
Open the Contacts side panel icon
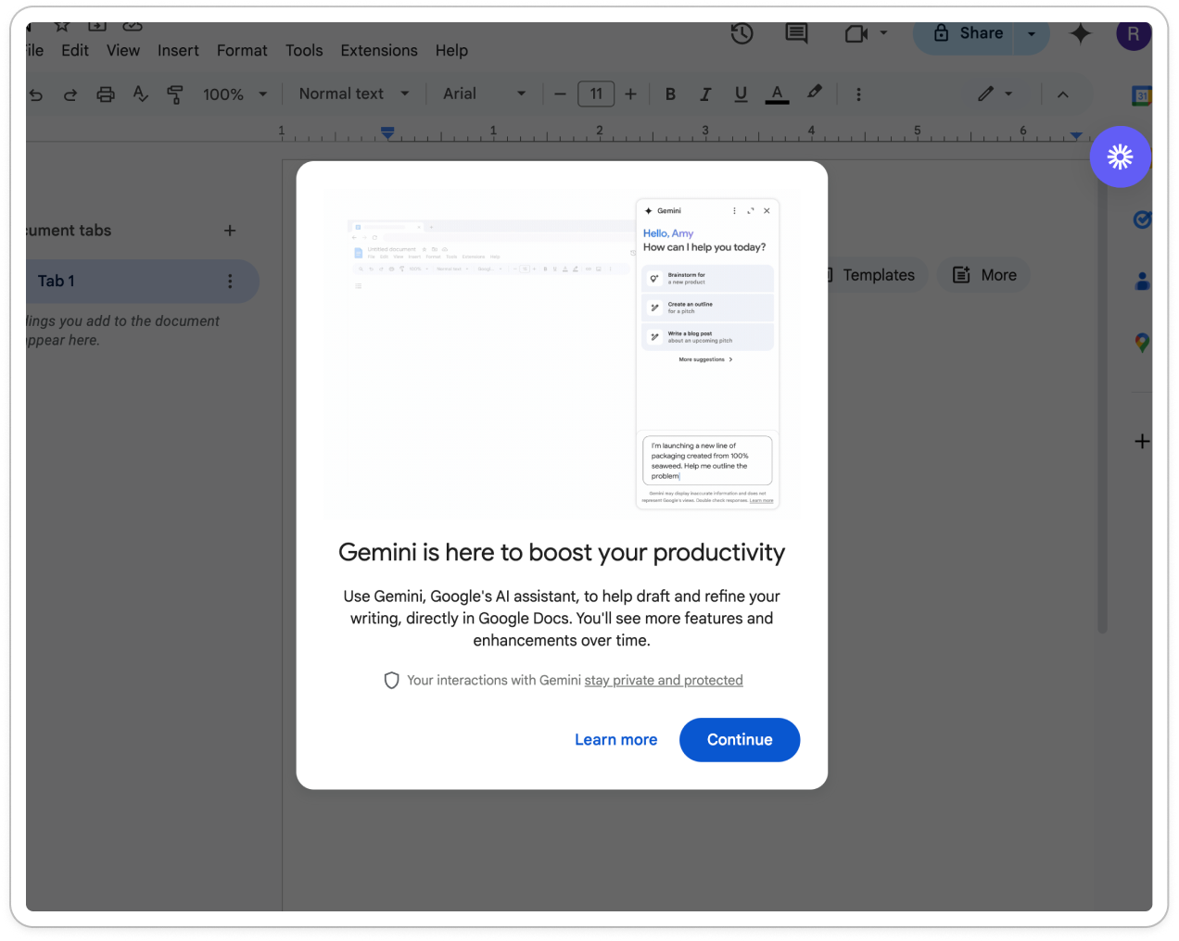click(1142, 281)
